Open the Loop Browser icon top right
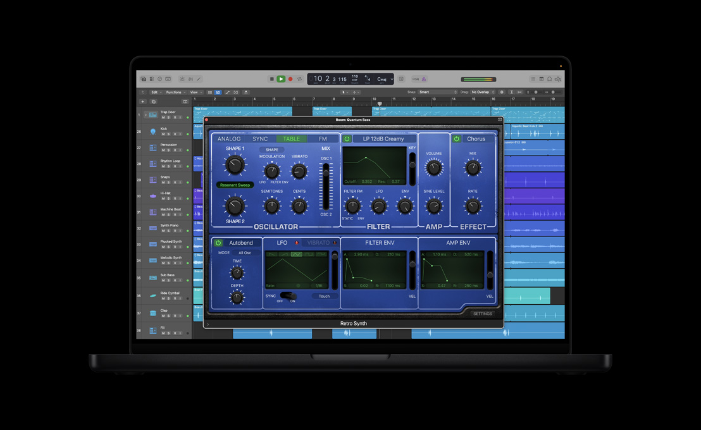Viewport: 701px width, 430px height. [x=550, y=79]
